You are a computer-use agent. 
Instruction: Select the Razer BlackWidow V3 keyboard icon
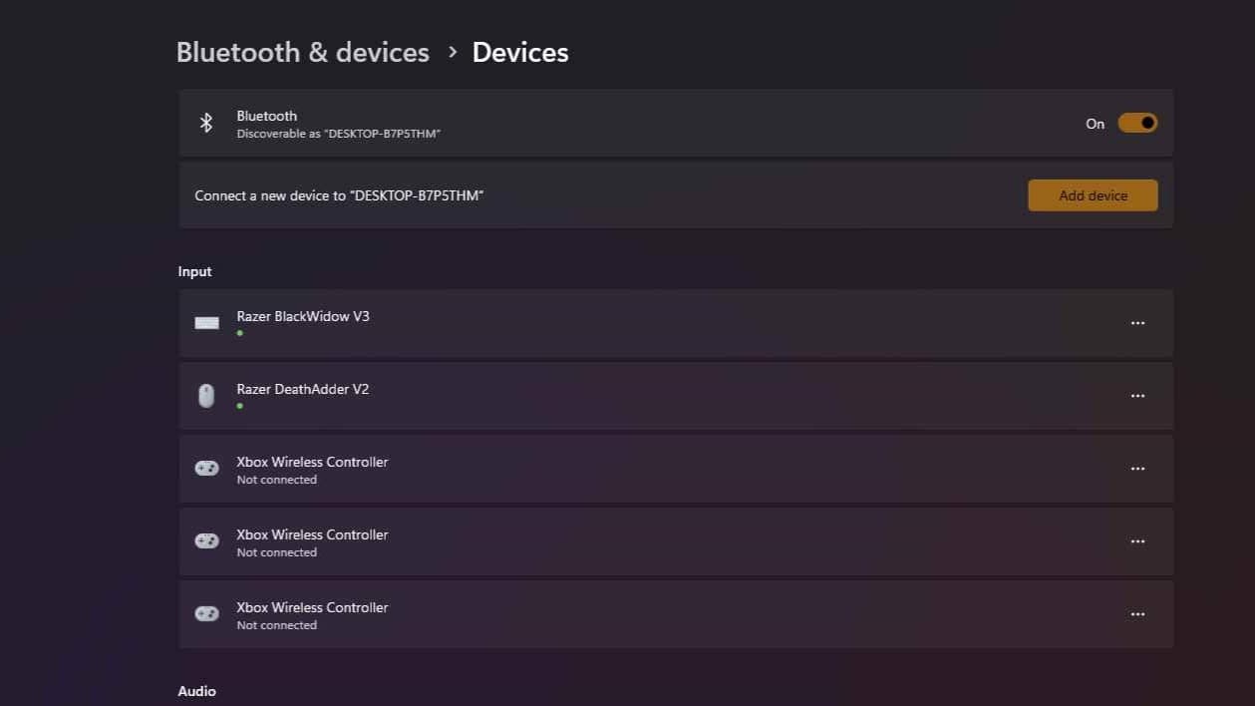pyautogui.click(x=206, y=322)
